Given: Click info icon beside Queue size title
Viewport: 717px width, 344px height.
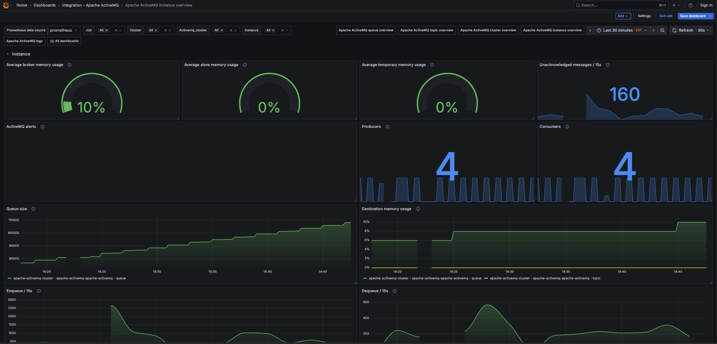Looking at the screenshot, I should tap(33, 209).
